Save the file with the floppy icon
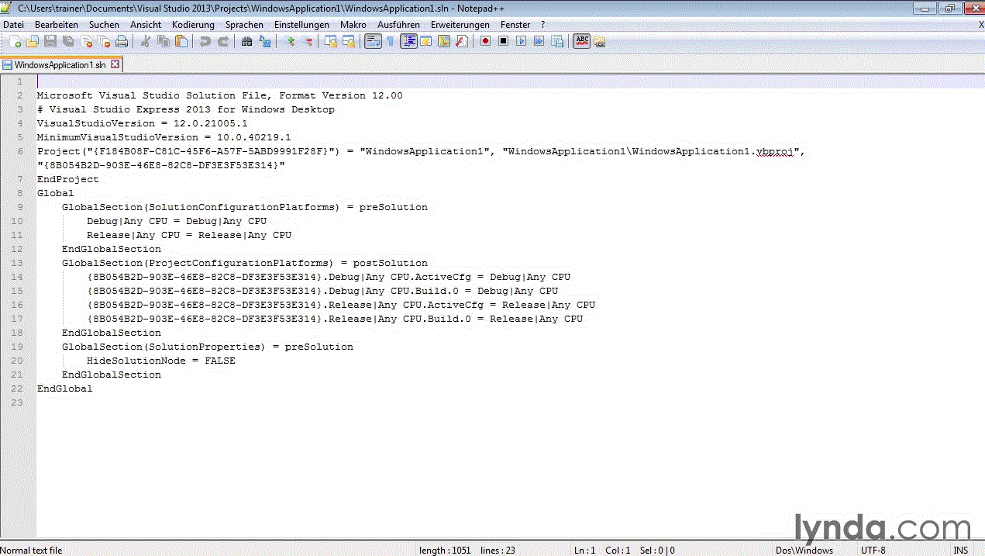Image resolution: width=985 pixels, height=556 pixels. (50, 41)
